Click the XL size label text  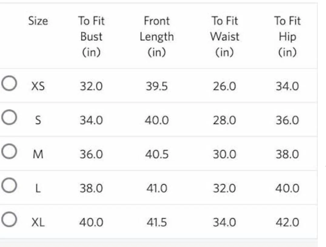pyautogui.click(x=38, y=223)
